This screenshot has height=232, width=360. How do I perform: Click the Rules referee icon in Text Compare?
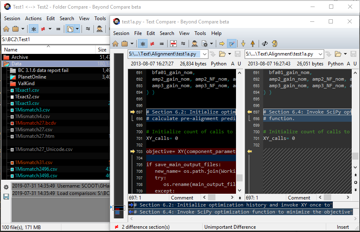pos(194,44)
